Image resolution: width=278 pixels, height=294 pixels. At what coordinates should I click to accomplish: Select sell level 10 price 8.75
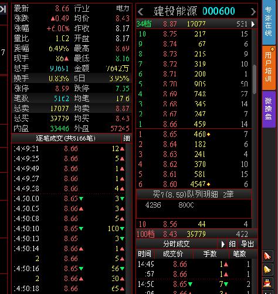point(170,34)
